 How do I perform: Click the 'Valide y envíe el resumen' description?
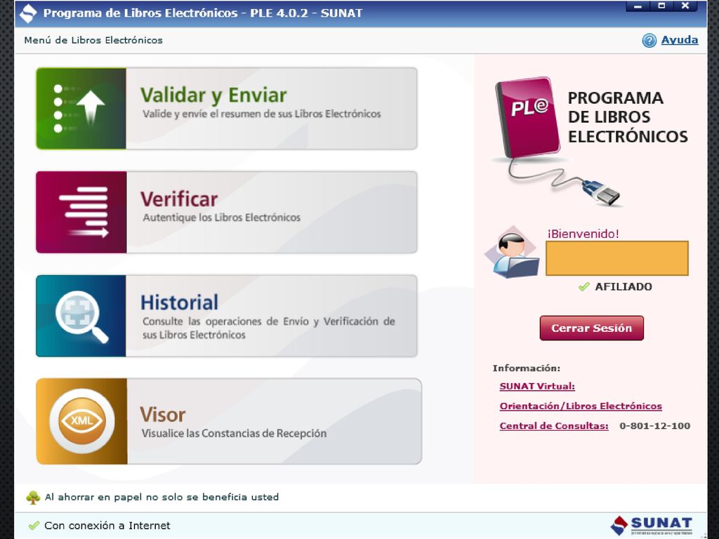(261, 114)
